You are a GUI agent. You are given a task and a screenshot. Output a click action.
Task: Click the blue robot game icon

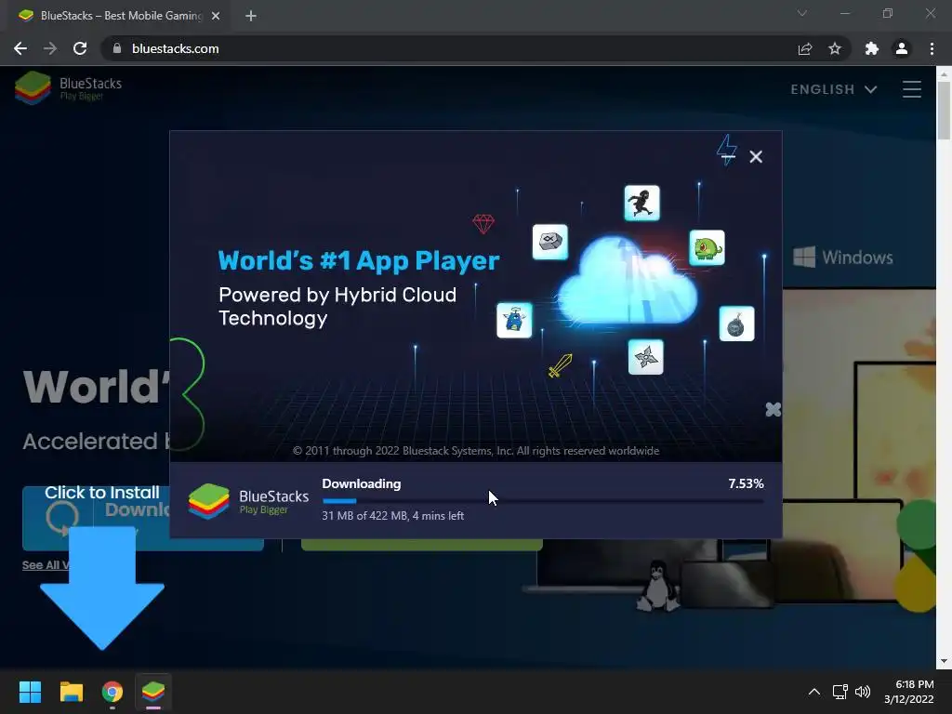click(x=514, y=321)
